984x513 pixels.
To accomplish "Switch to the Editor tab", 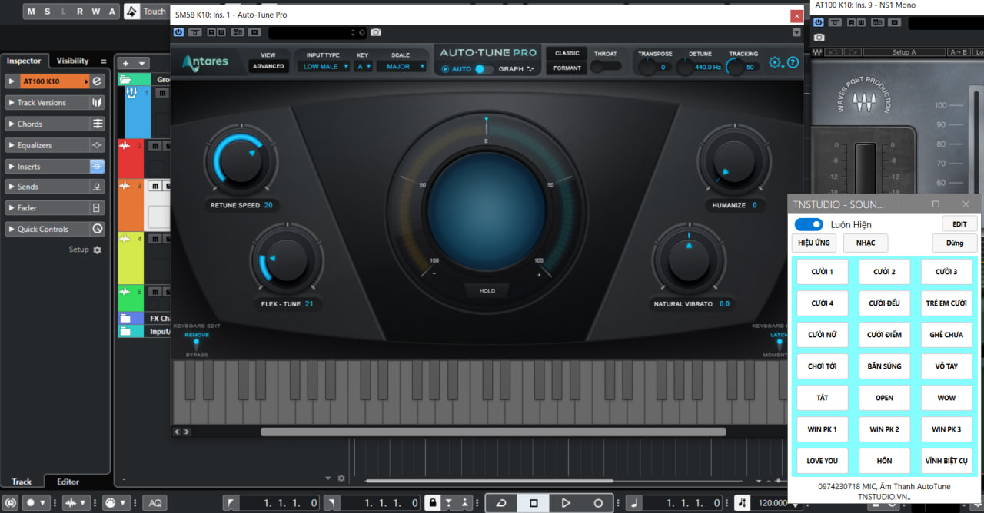I will pyautogui.click(x=68, y=482).
